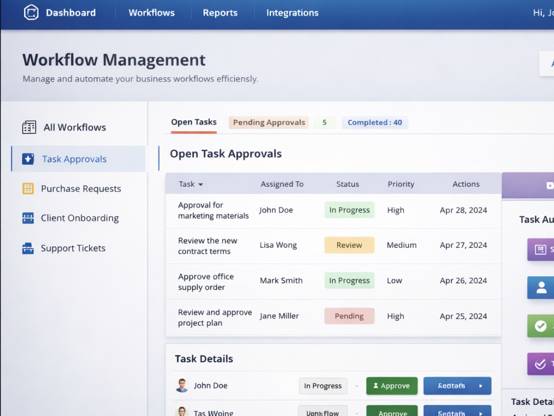Click In Progress status for marketing materials

coord(350,210)
